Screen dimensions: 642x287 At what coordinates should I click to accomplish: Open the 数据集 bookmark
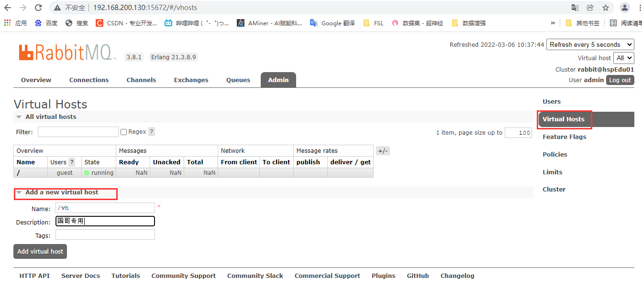click(417, 23)
